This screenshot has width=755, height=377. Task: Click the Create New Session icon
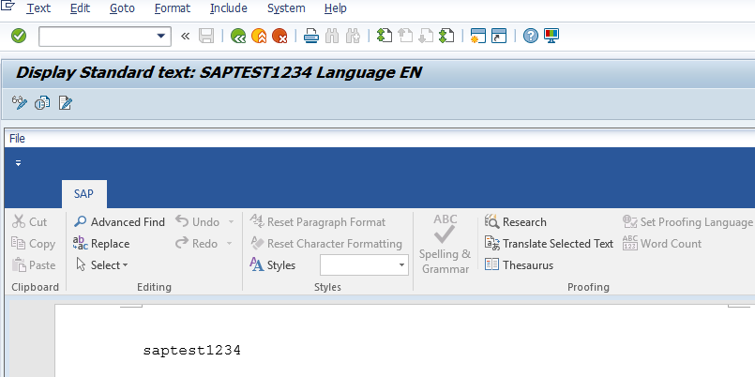tap(478, 37)
